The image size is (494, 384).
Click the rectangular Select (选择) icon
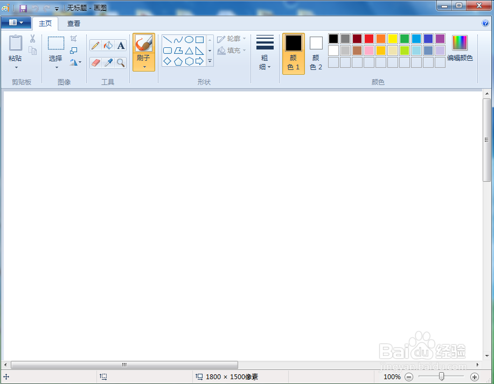[56, 43]
